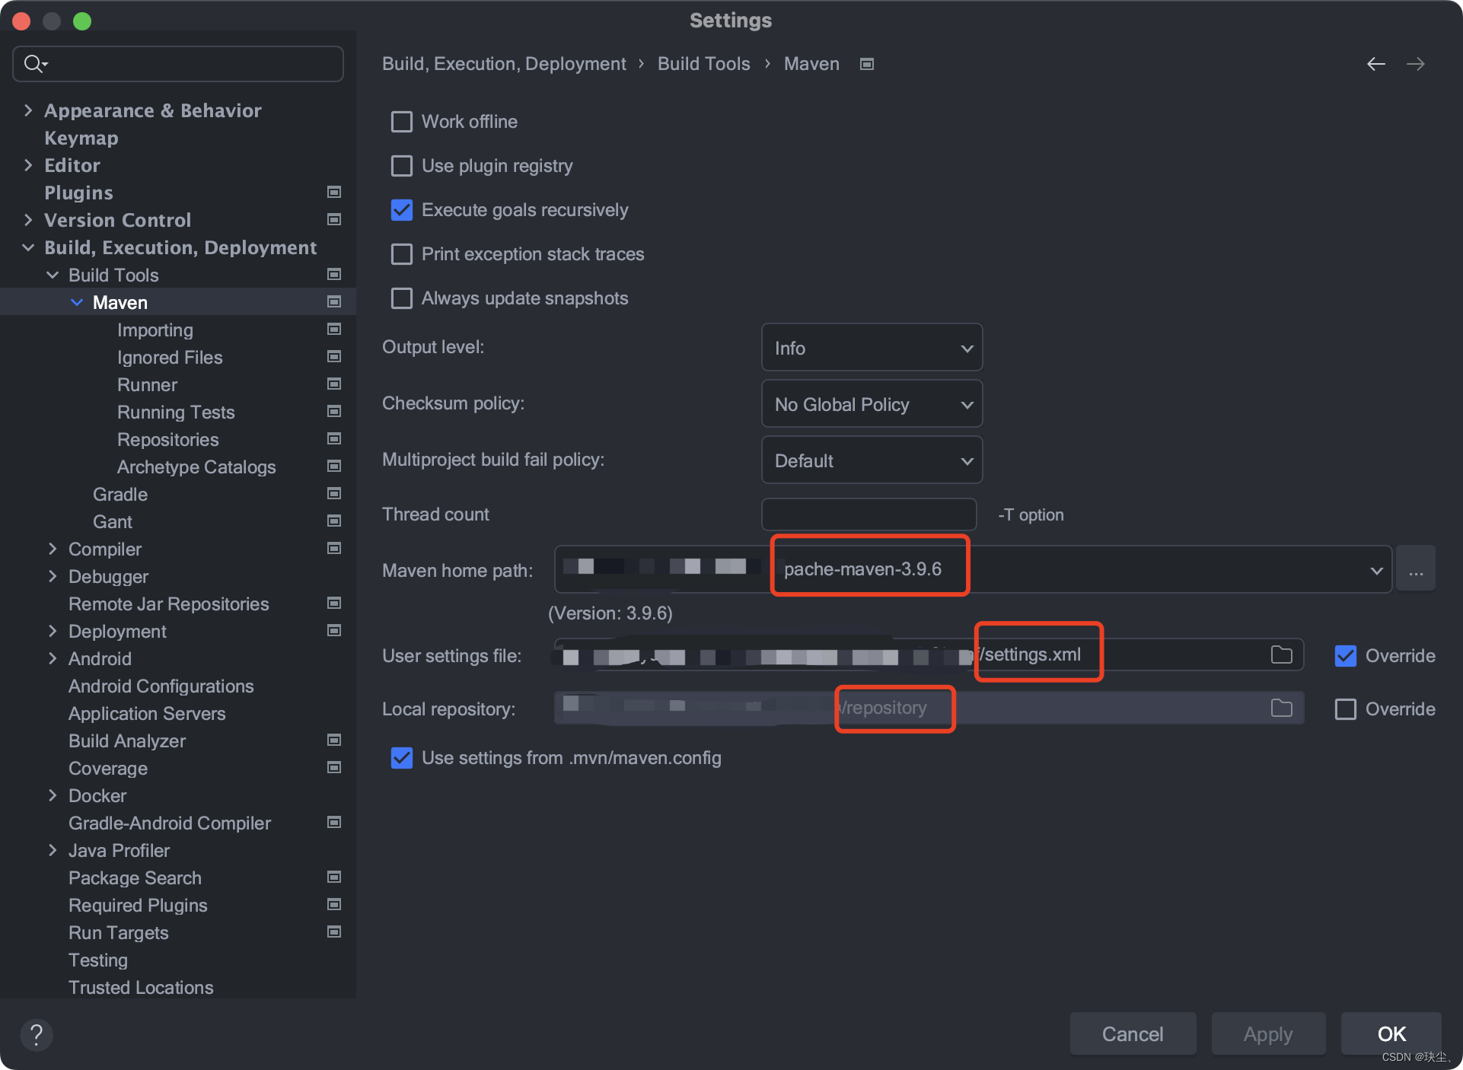Open the Gradle settings page
Viewport: 1463px width, 1070px height.
coord(120,495)
